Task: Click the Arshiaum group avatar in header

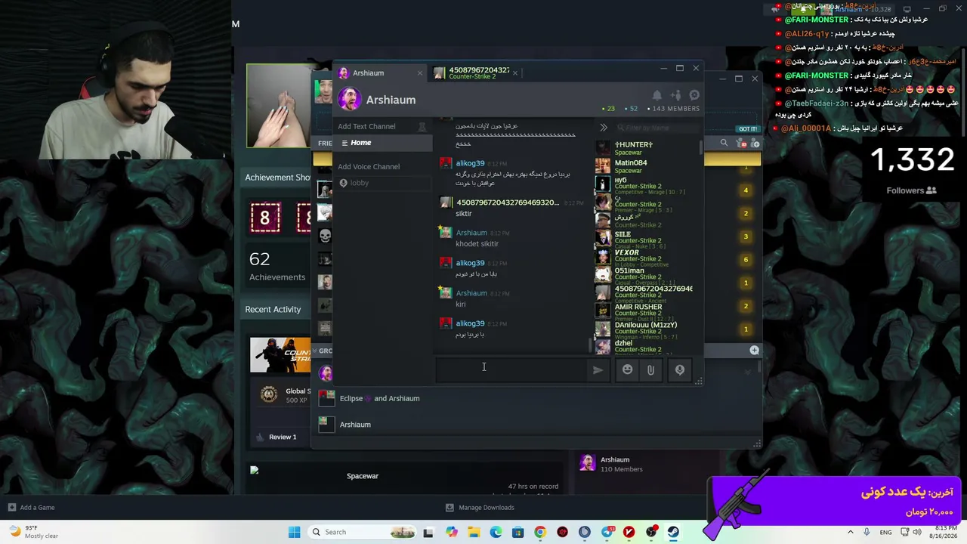Action: tap(349, 99)
